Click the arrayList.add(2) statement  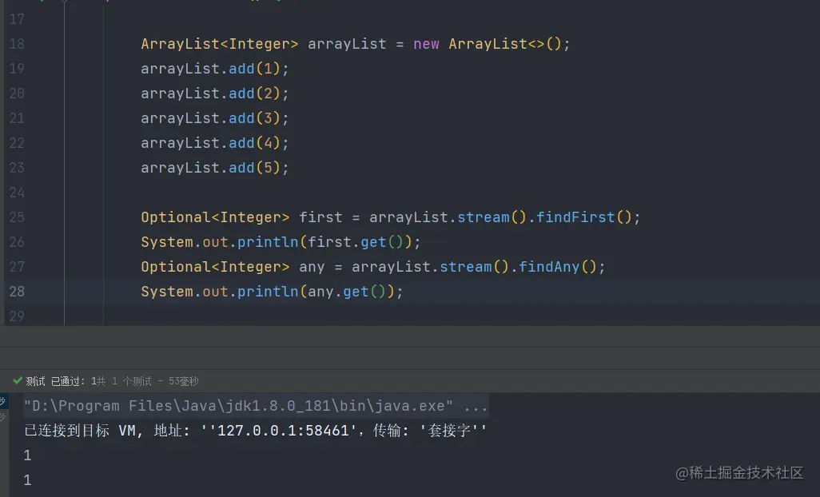pos(214,93)
